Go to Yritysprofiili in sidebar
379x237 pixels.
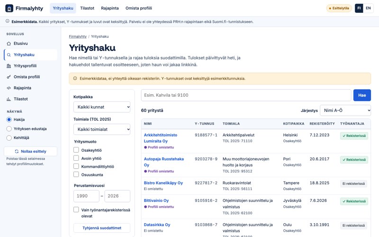click(30, 66)
